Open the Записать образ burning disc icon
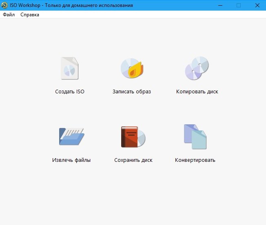The height and width of the screenshot is (225, 266). (132, 68)
